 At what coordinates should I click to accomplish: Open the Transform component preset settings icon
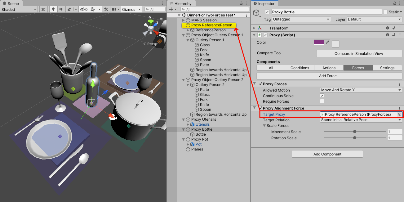click(393, 28)
